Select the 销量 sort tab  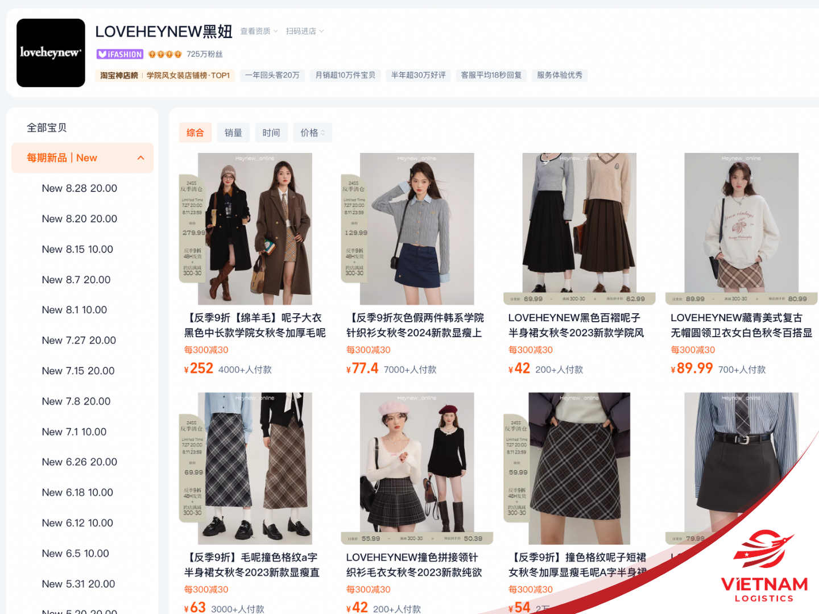click(x=233, y=132)
